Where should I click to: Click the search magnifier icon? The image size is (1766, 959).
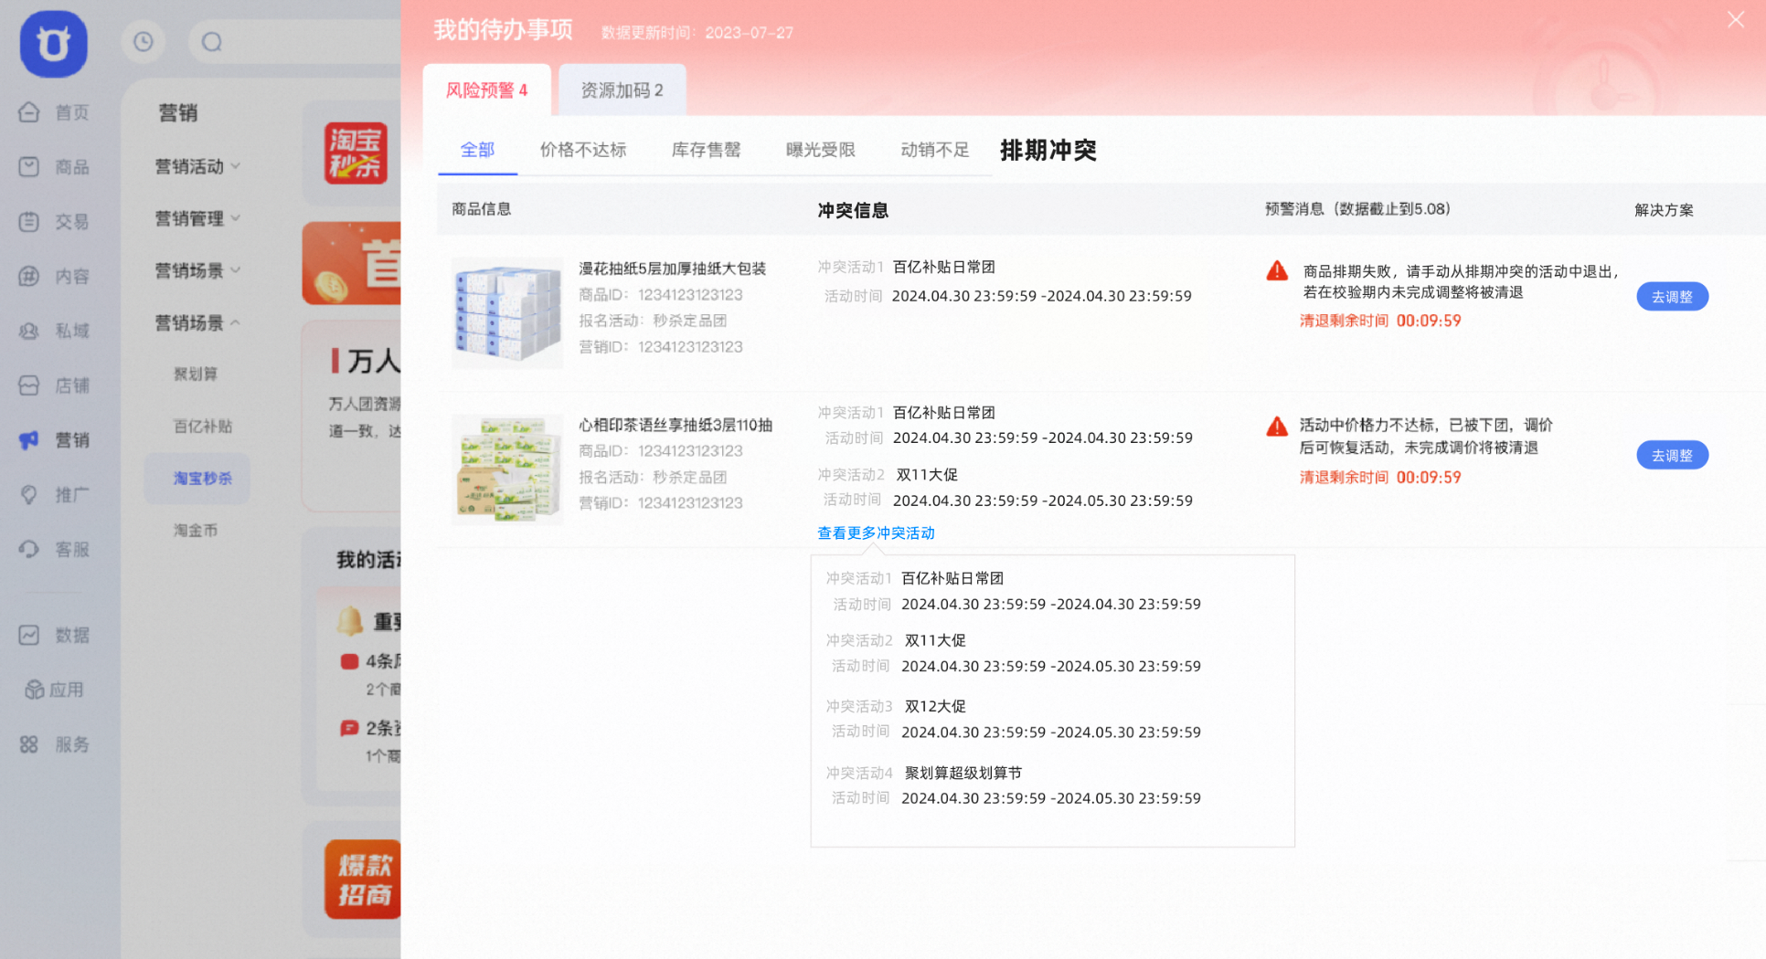212,42
